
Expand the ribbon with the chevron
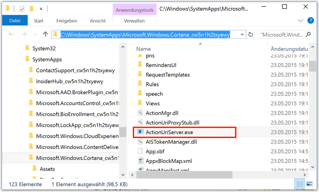coord(300,21)
